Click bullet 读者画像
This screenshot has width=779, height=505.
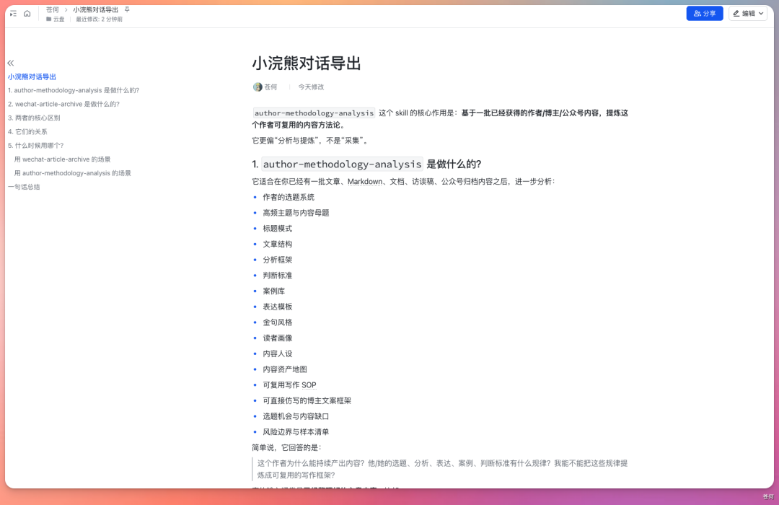(278, 338)
